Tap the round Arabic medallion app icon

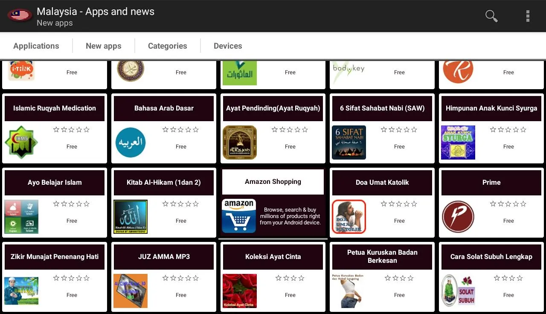131,71
